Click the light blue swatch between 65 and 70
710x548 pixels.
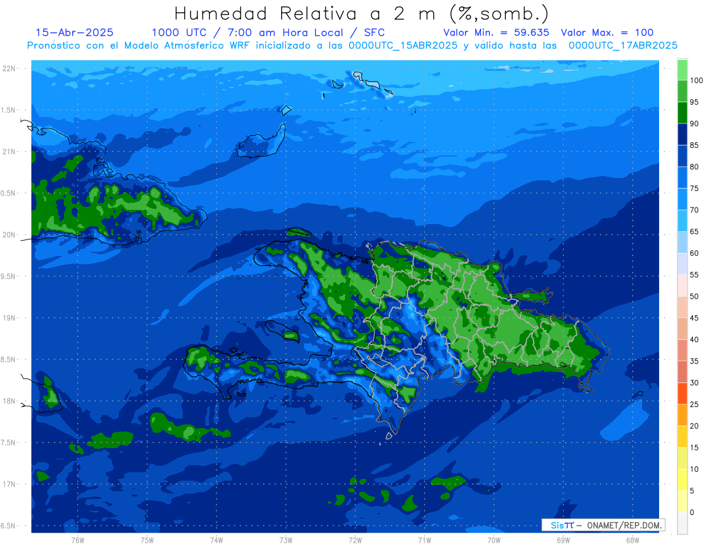pyautogui.click(x=682, y=221)
